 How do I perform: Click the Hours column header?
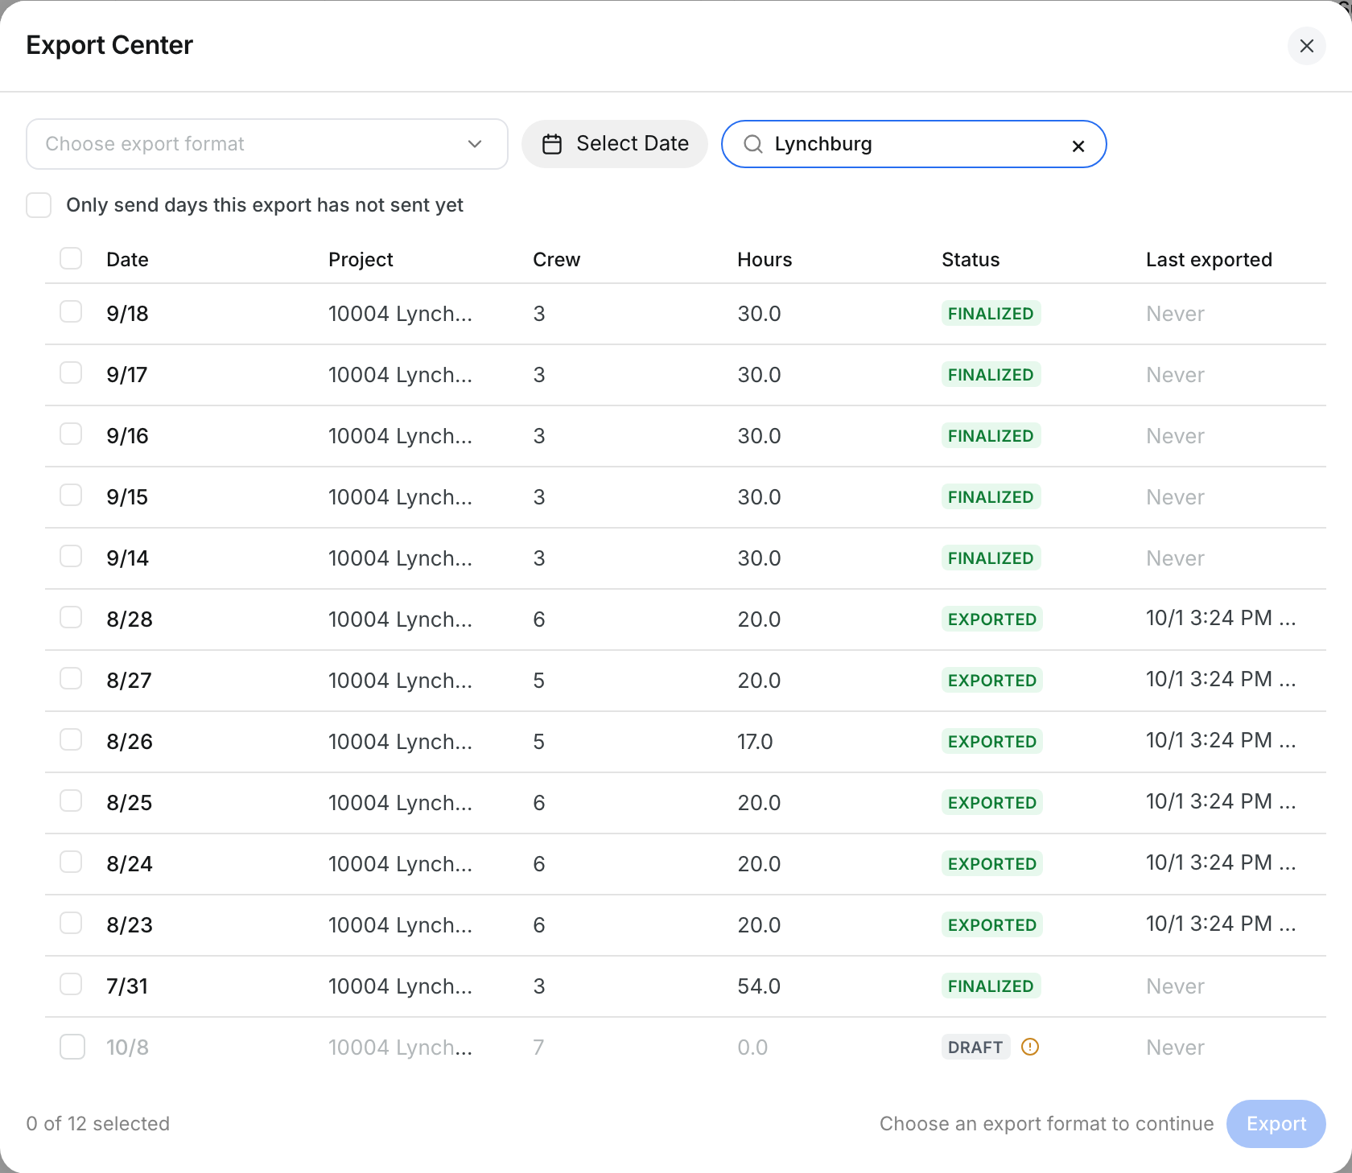(x=765, y=260)
